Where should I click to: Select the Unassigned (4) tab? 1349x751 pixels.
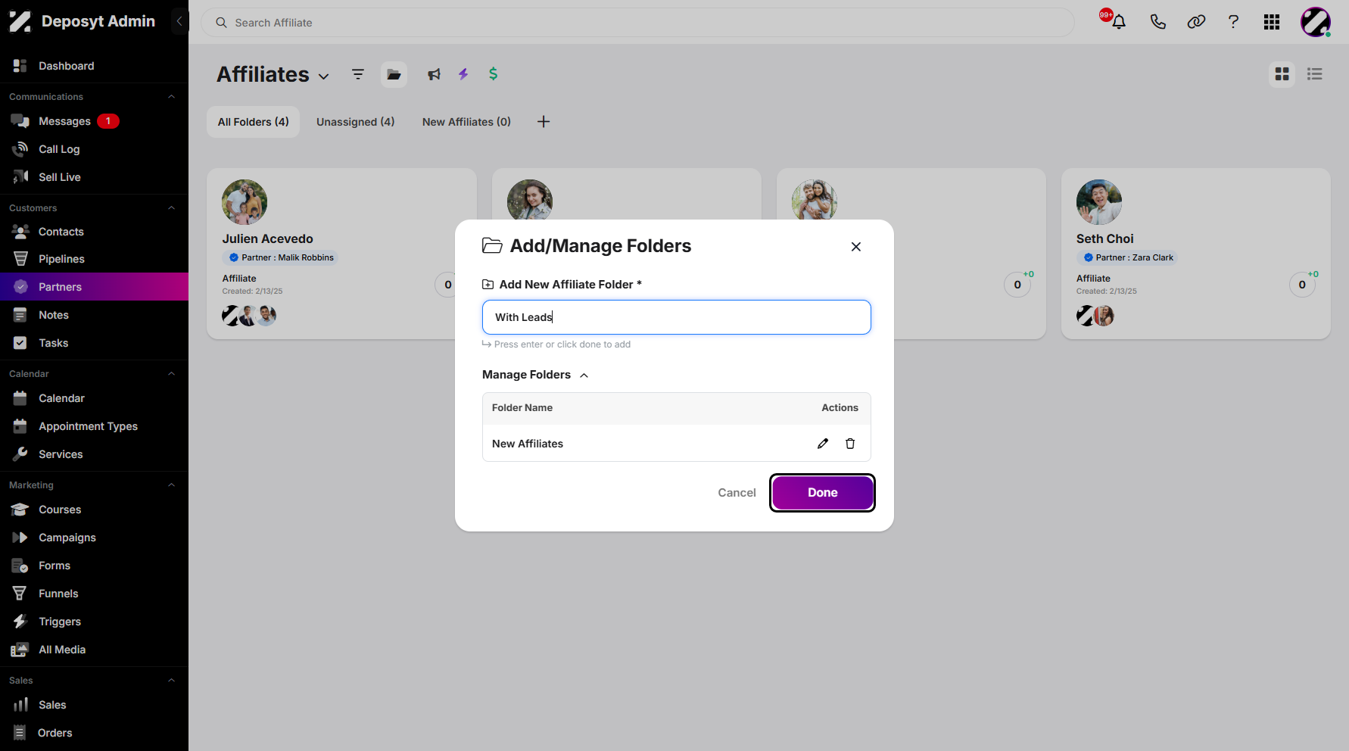[356, 122]
